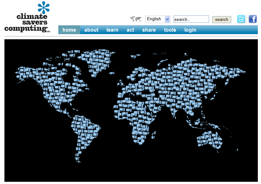Click the large world map banner

pyautogui.click(x=131, y=111)
